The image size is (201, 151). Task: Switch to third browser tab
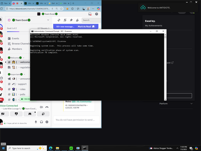click(x=29, y=3)
